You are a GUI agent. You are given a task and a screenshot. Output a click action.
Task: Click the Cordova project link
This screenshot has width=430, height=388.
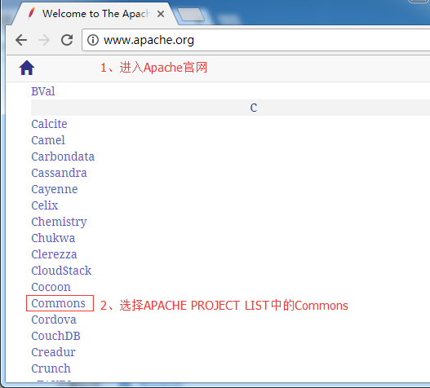click(54, 320)
